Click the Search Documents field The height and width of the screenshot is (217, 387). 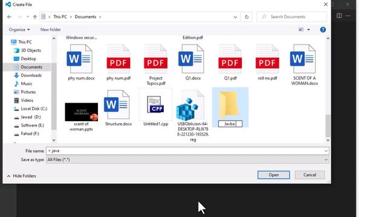(291, 17)
